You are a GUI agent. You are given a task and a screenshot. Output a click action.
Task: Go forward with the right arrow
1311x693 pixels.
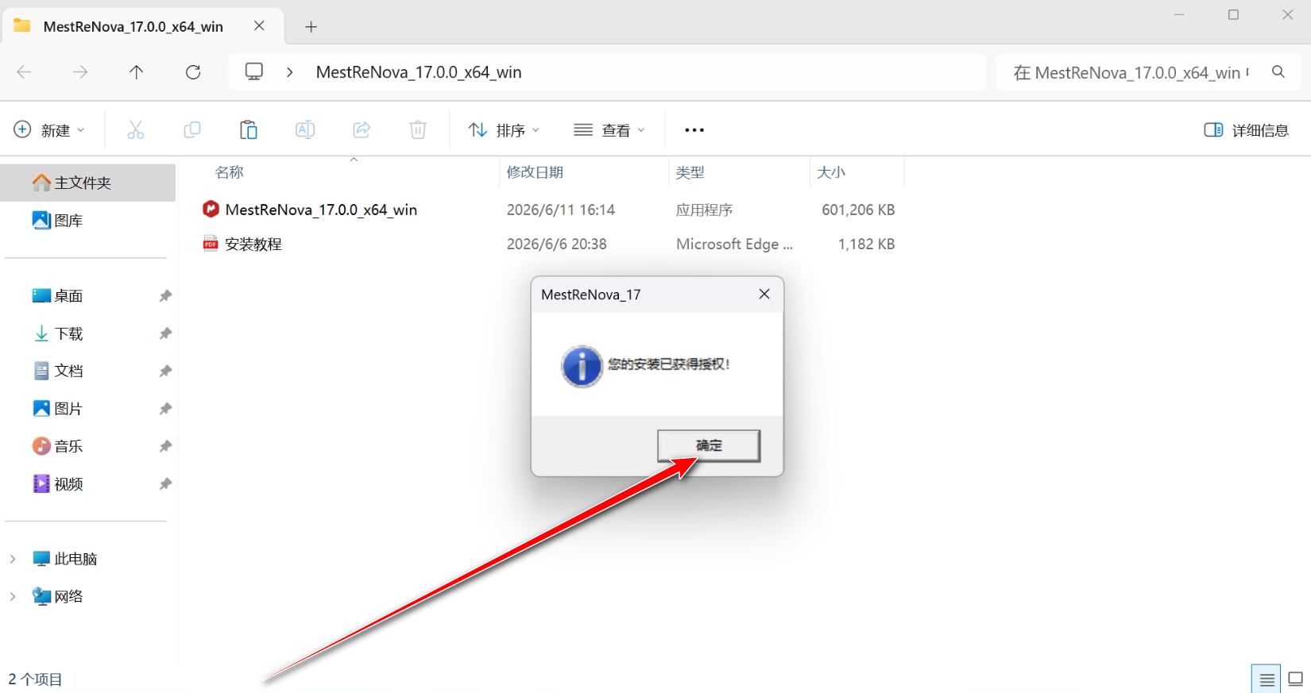(x=80, y=72)
